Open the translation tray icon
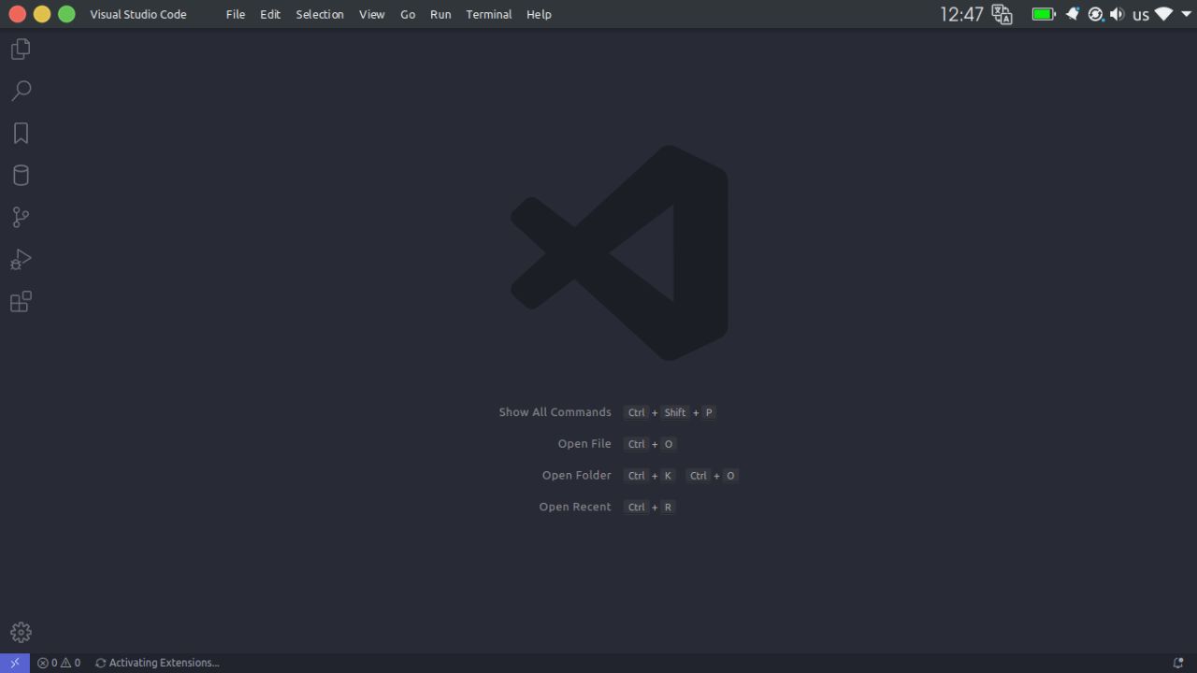 [x=1002, y=14]
